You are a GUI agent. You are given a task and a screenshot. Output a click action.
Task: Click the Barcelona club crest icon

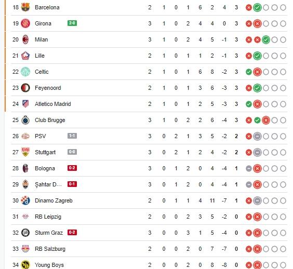tap(25, 7)
